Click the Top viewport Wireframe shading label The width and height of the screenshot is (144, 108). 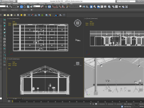(16, 19)
